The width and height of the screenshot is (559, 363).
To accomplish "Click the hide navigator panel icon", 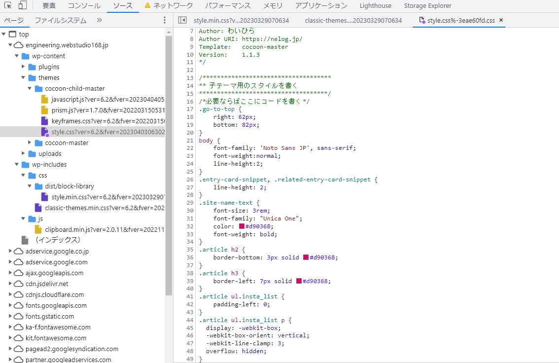I will (x=182, y=20).
